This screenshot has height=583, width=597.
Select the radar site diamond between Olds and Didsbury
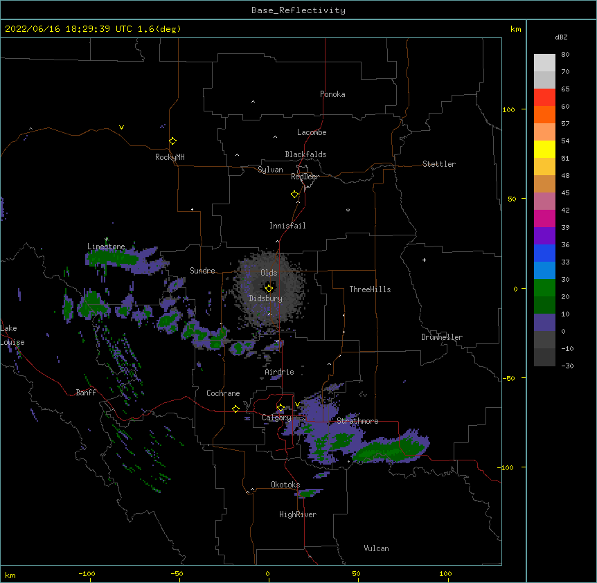point(269,288)
